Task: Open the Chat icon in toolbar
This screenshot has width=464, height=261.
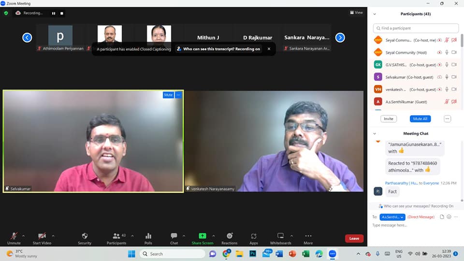Action: [x=174, y=236]
